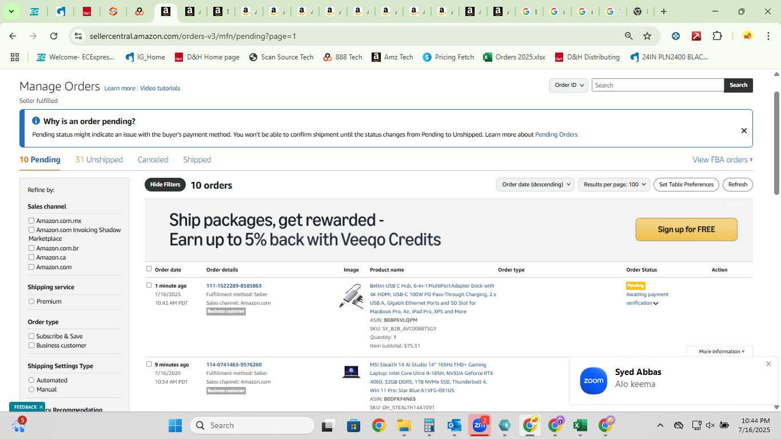Open the Chrome extensions puzzle icon
This screenshot has width=781, height=439.
pos(717,36)
